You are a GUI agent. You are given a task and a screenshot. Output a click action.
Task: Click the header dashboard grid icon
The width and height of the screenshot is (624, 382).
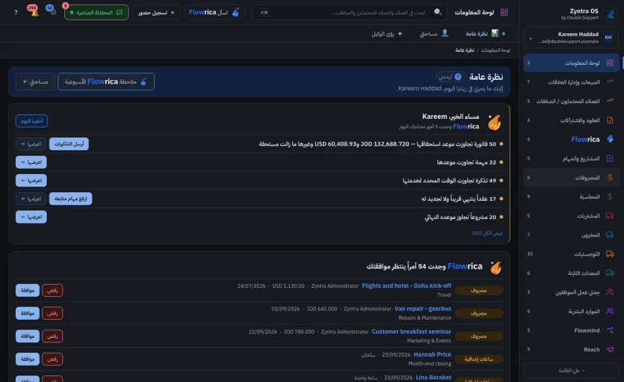pyautogui.click(x=504, y=12)
